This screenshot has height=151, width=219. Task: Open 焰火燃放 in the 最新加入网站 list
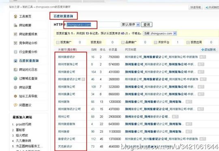[x=22, y=135]
